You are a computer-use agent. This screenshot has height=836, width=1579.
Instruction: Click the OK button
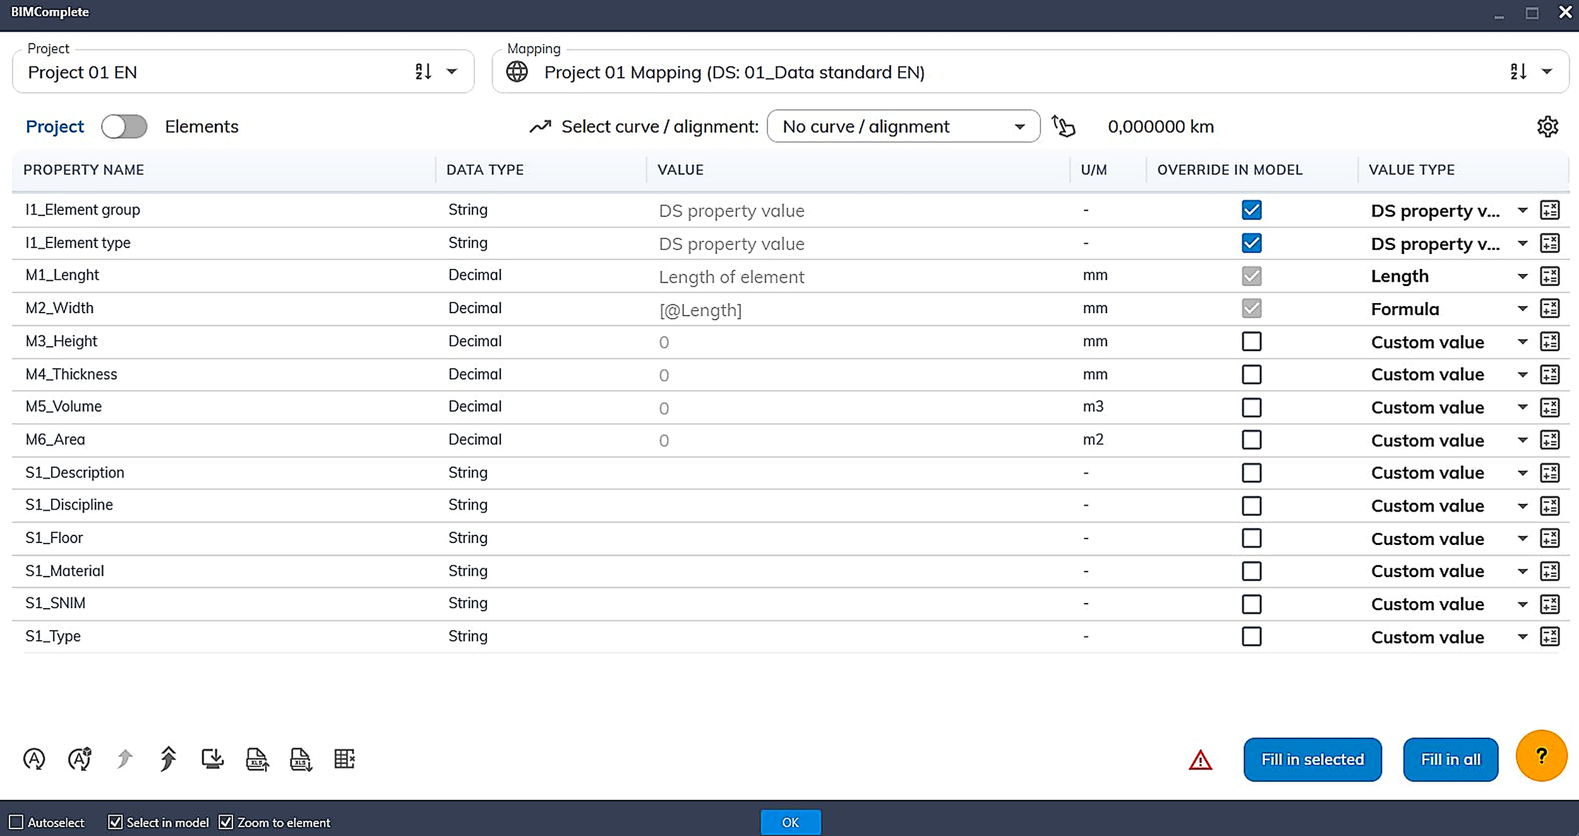pyautogui.click(x=790, y=822)
